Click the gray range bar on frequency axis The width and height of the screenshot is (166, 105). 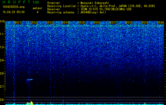pyautogui.click(x=5, y=81)
